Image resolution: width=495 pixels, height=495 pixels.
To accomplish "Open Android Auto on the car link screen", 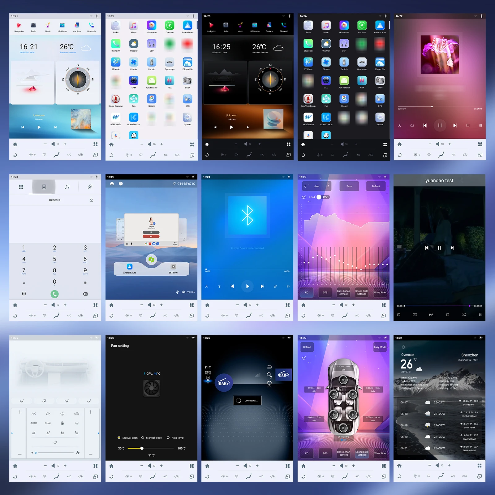I will click(130, 268).
